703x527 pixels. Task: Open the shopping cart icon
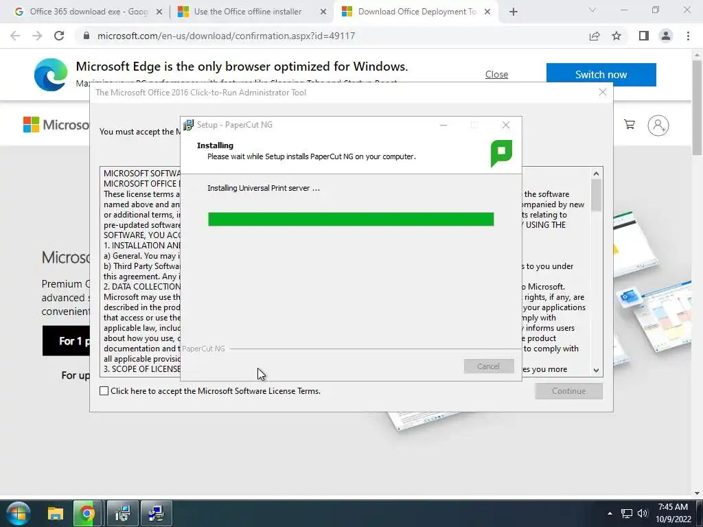pos(630,125)
